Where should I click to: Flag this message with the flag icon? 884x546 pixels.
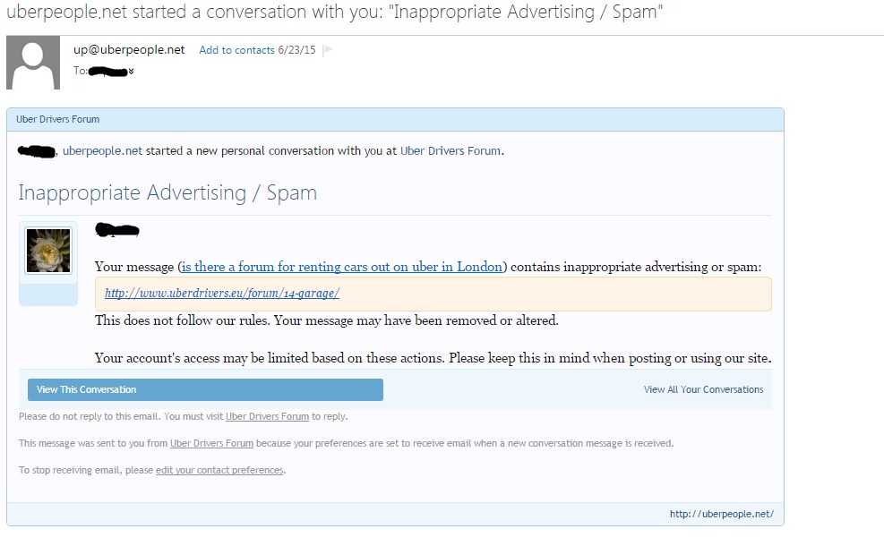click(x=328, y=50)
